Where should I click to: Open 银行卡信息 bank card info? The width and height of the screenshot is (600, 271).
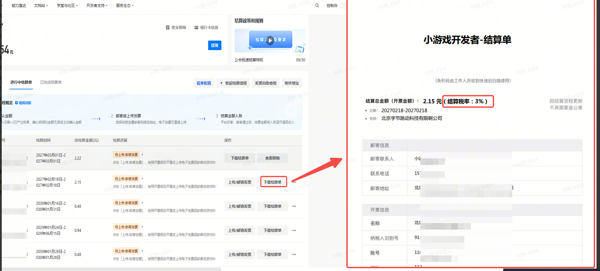pyautogui.click(x=206, y=28)
